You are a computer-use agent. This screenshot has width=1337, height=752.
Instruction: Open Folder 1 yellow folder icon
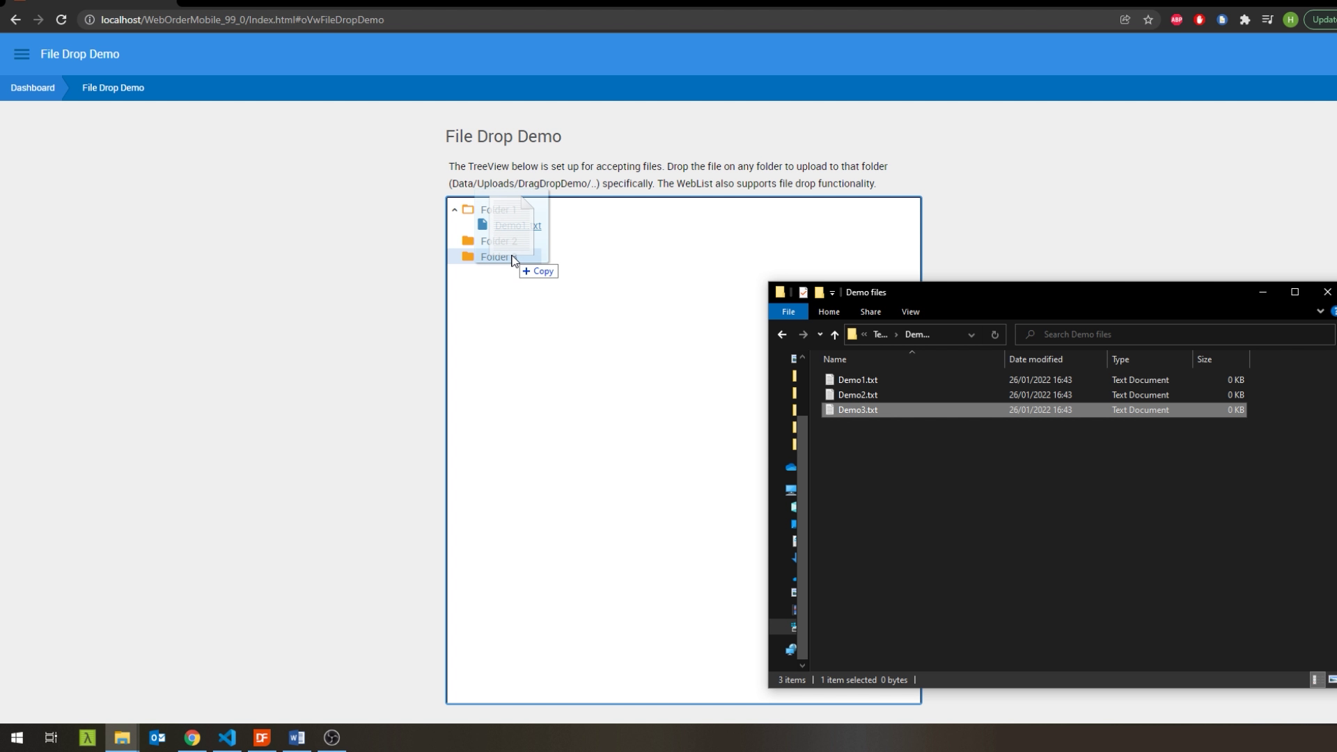tap(468, 210)
